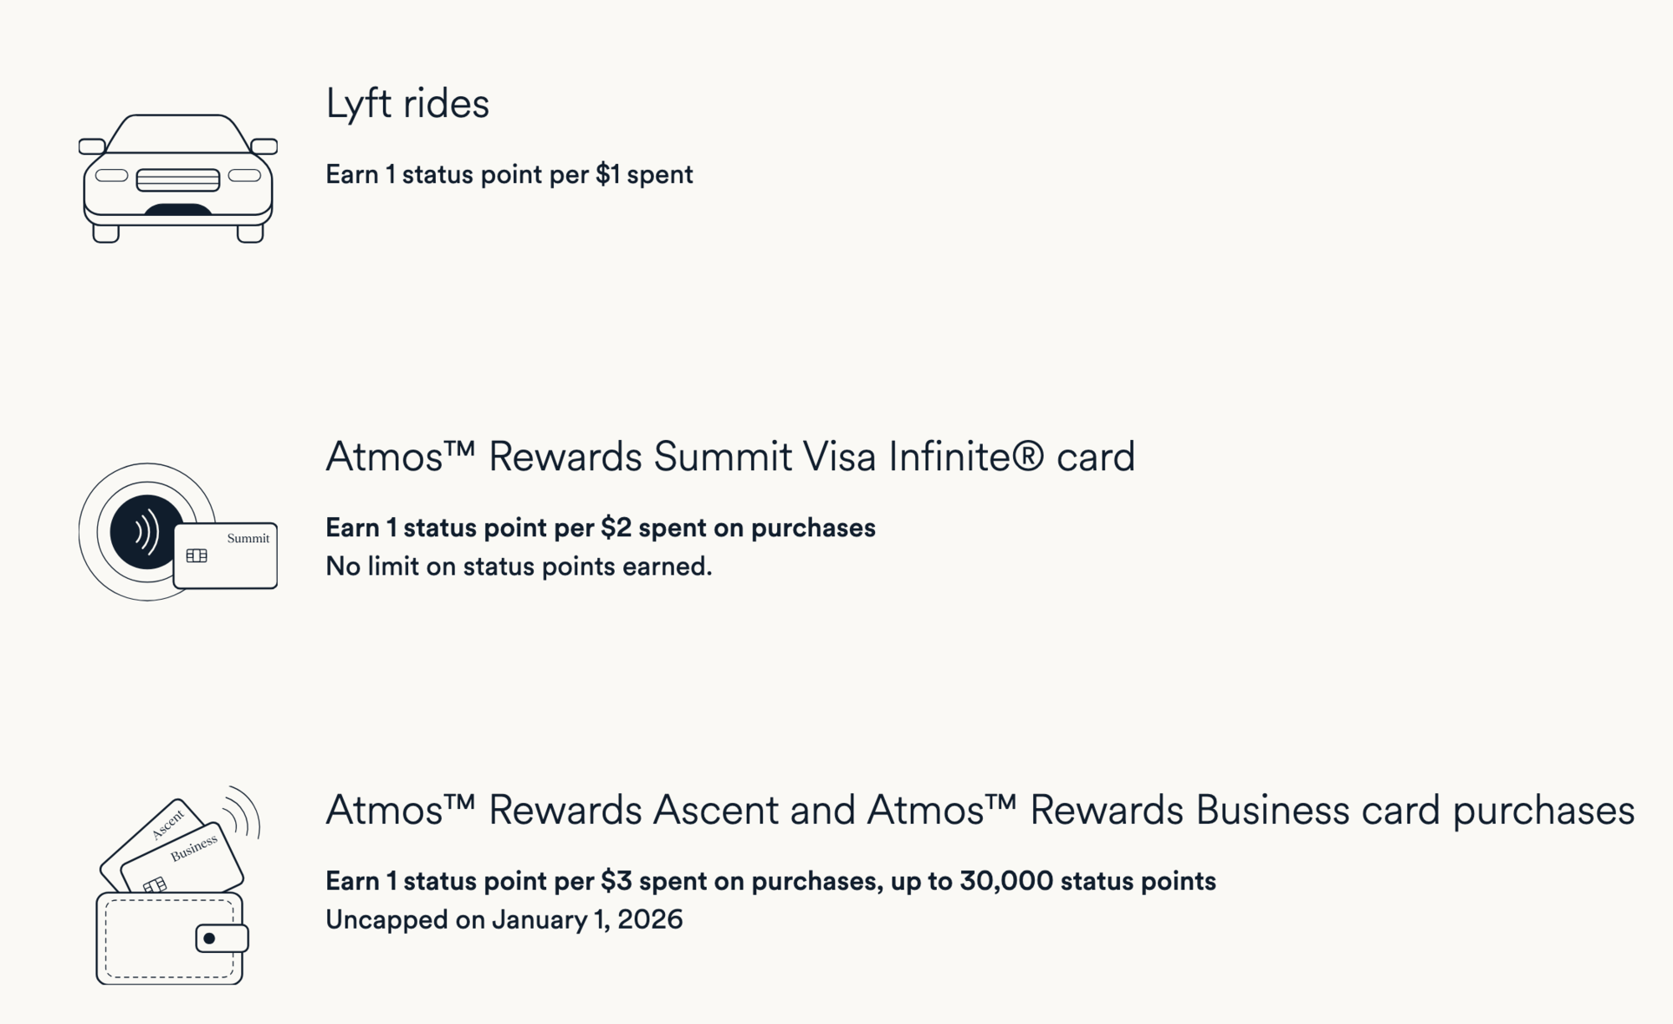Viewport: 1673px width, 1024px height.
Task: Click "Earn 1 status point per $1 spent"
Action: coord(509,175)
